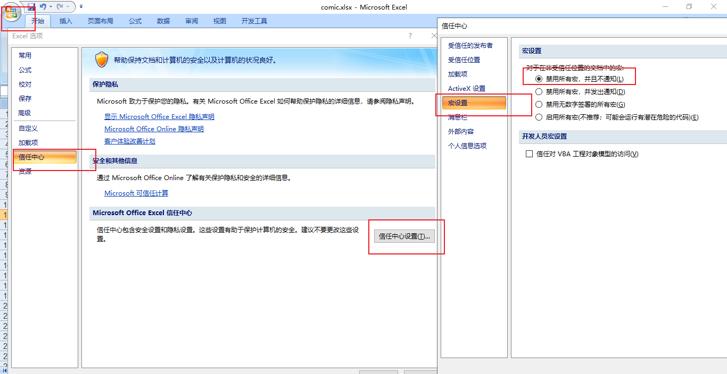Open Customize Quick Access Toolbar dropdown
This screenshot has width=727, height=374.
(x=81, y=7)
